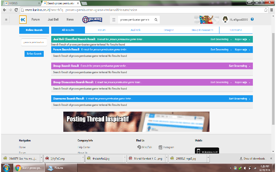
Task: Bookmark page with the star icon
Action: point(266,10)
